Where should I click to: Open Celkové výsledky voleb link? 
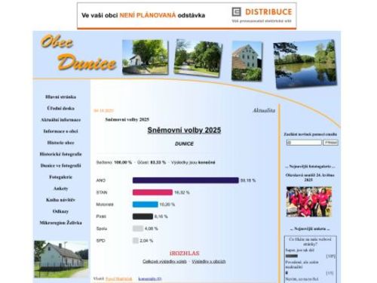[x=164, y=262]
